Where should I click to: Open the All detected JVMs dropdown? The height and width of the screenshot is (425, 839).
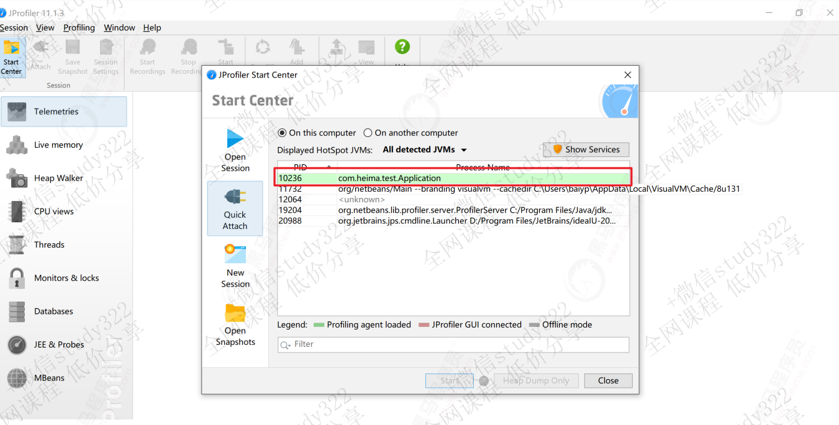click(425, 150)
